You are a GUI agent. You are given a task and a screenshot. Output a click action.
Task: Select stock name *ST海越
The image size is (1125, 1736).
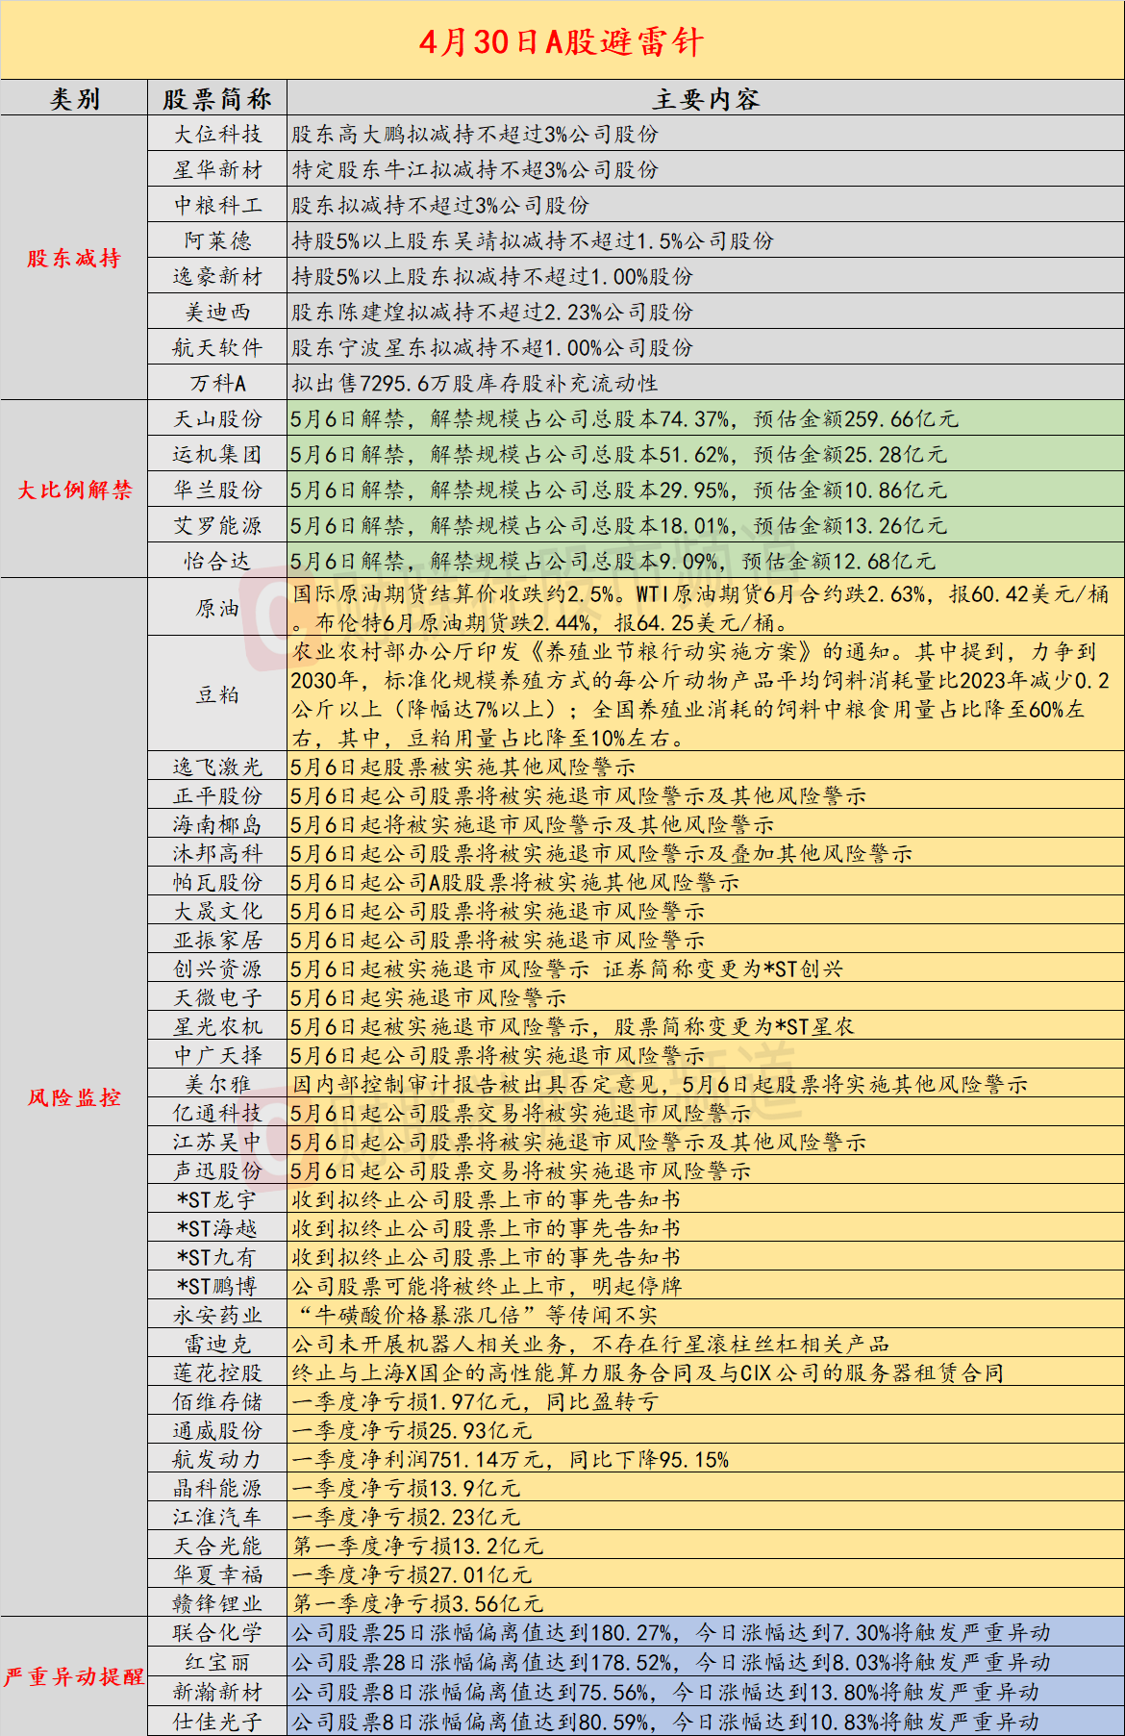pyautogui.click(x=217, y=1228)
